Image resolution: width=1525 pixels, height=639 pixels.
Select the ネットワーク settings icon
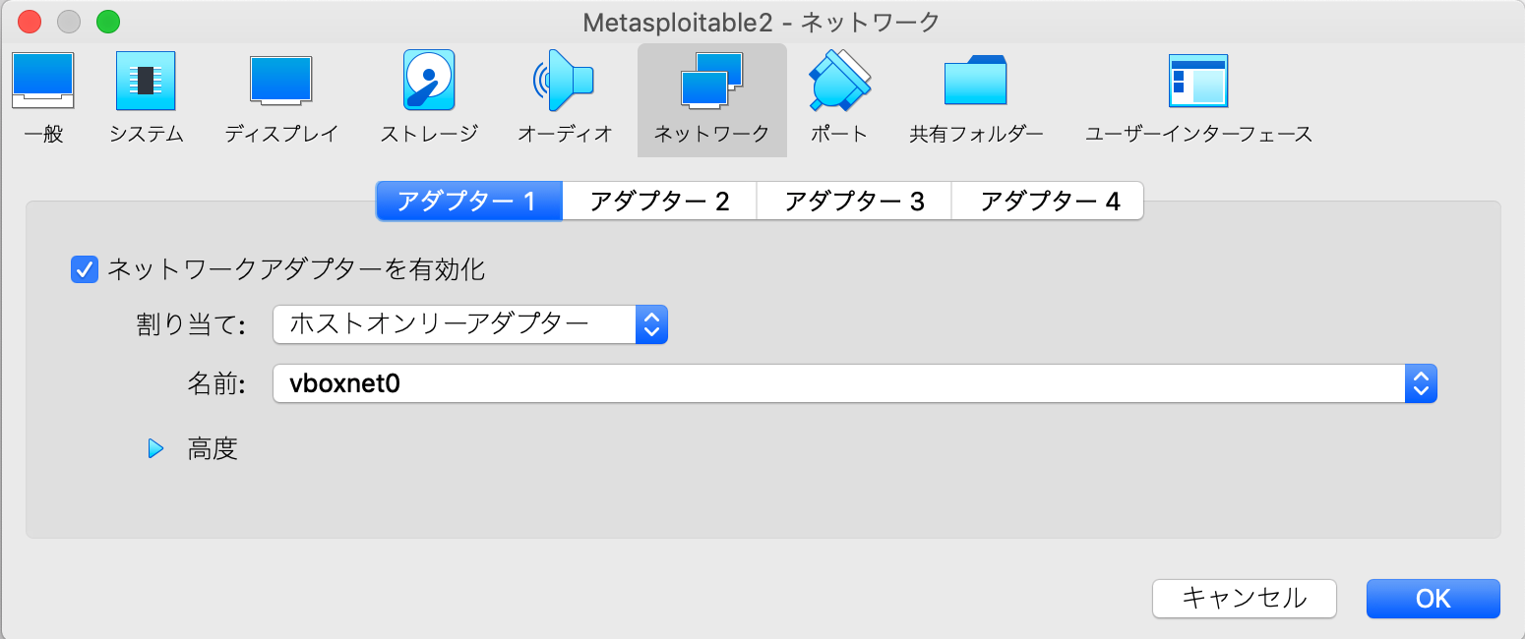click(711, 99)
